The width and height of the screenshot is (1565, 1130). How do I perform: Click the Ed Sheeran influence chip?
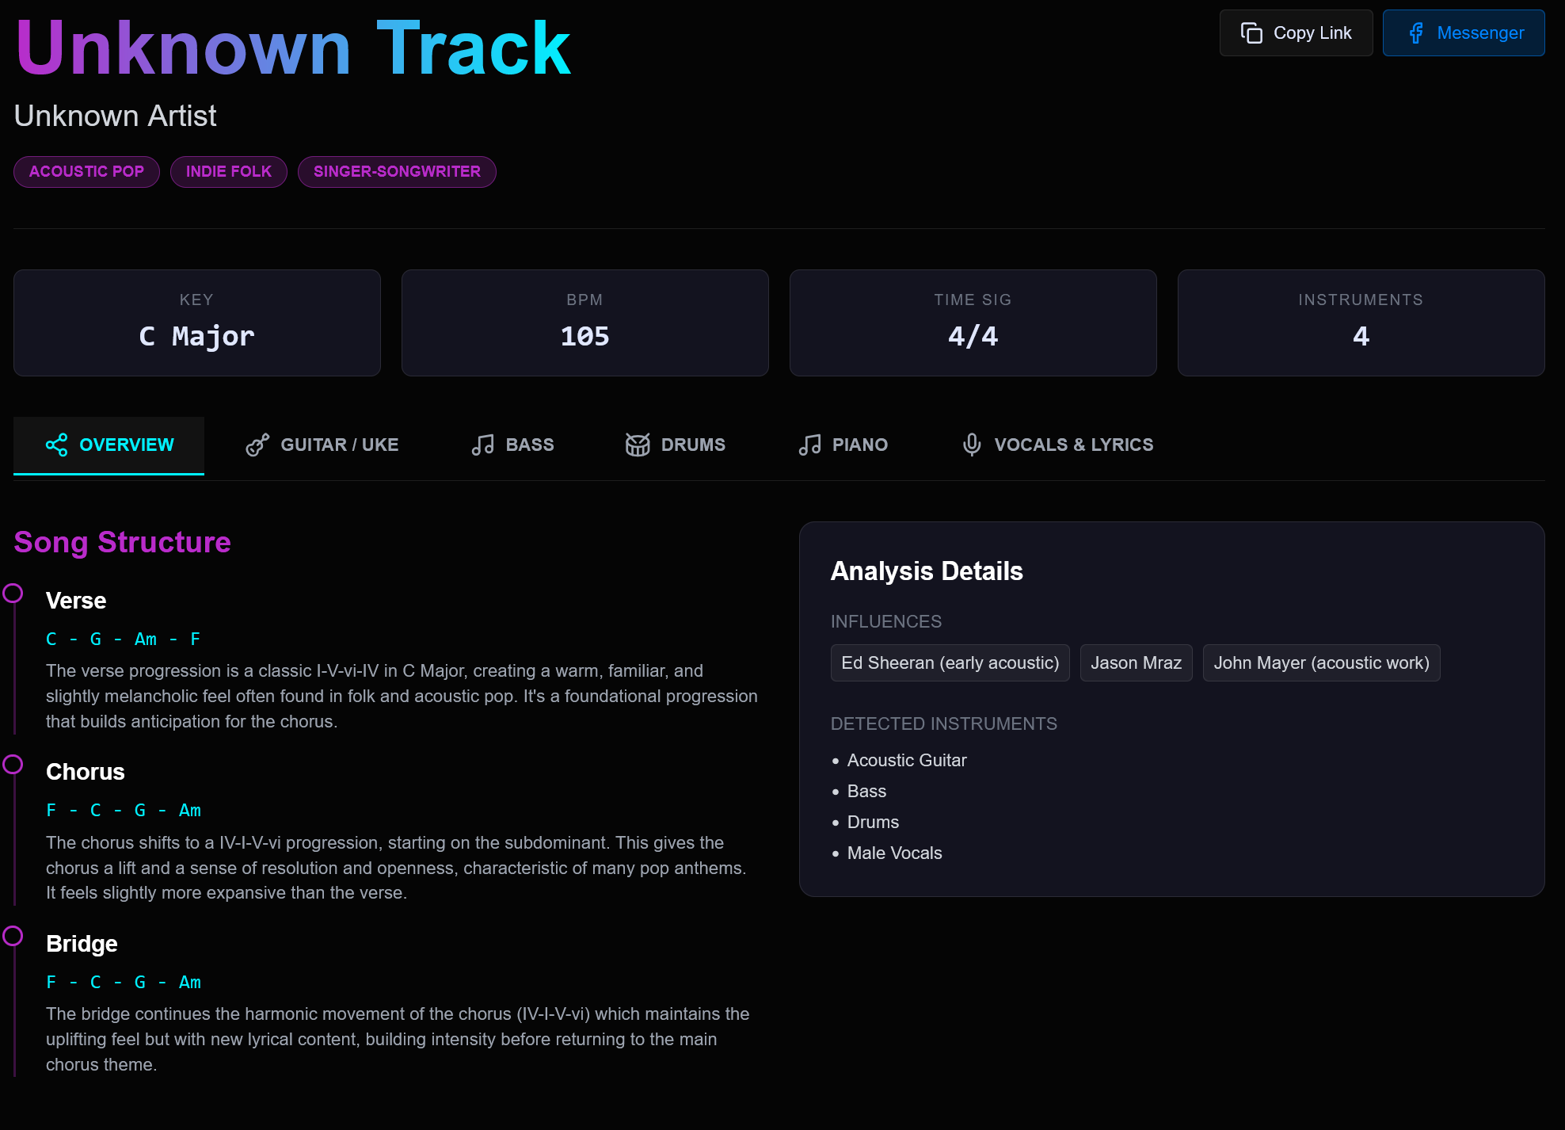[x=950, y=662]
